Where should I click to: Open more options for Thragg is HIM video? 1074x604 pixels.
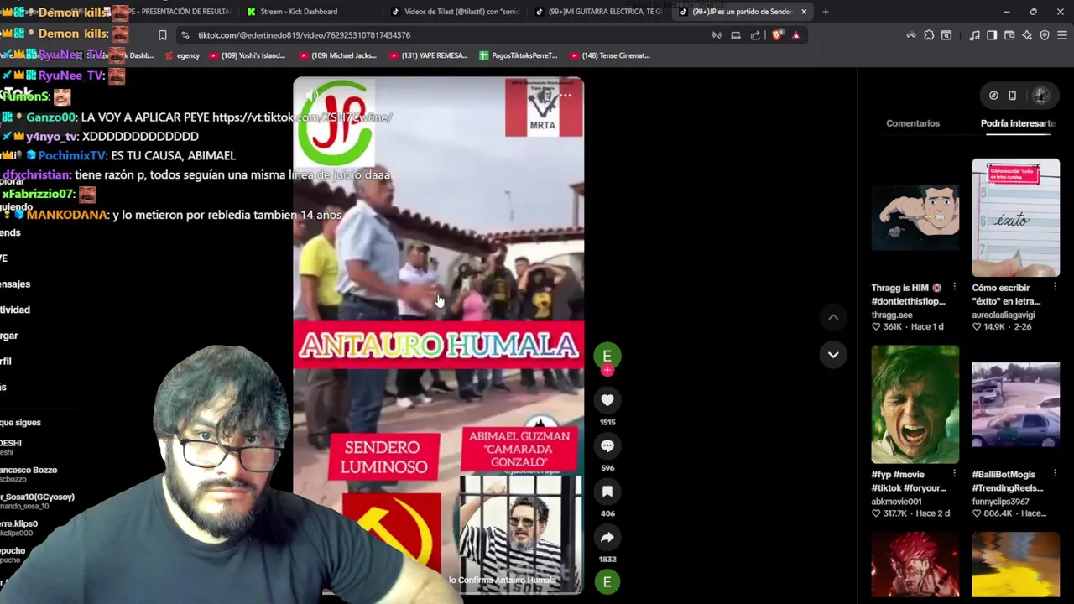coord(954,288)
